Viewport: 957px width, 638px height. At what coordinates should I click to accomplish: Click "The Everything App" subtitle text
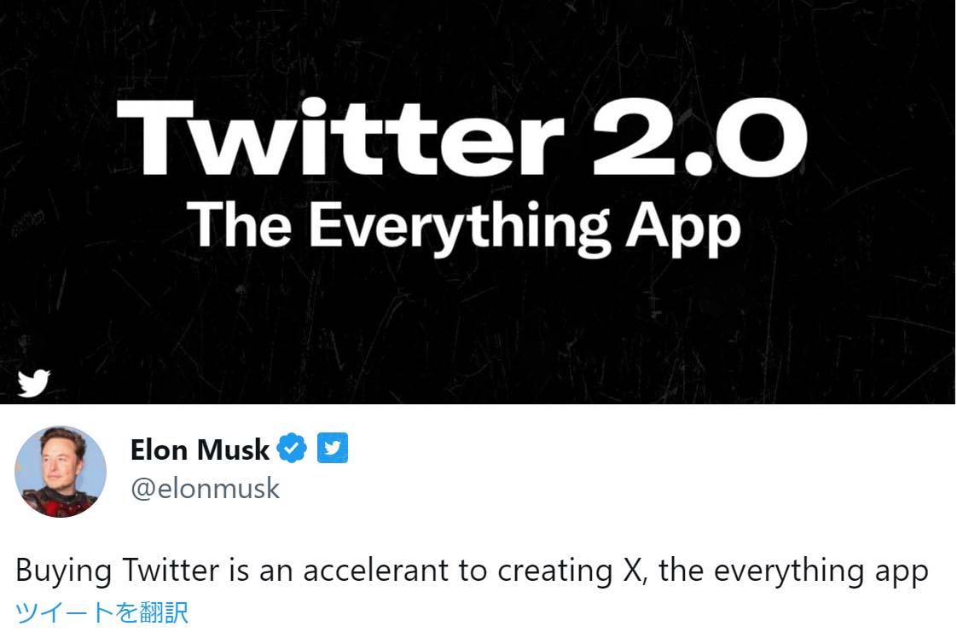tap(463, 224)
